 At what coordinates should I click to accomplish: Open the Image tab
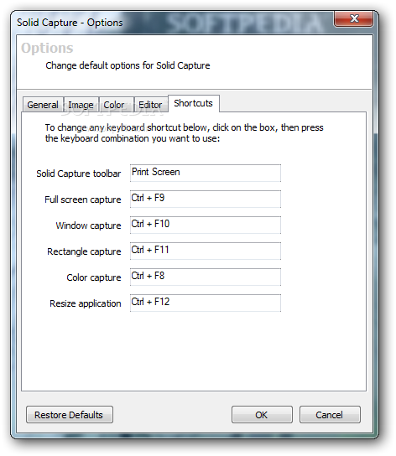[81, 105]
